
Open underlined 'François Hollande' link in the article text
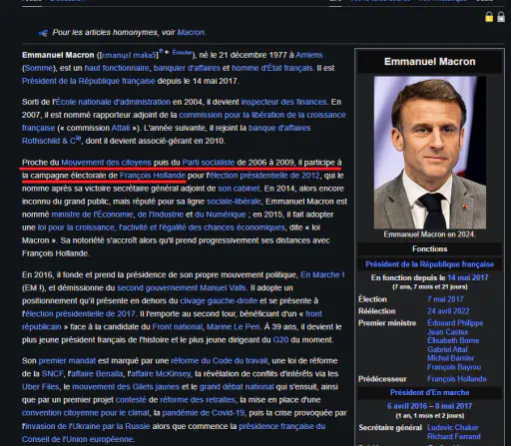pyautogui.click(x=153, y=176)
